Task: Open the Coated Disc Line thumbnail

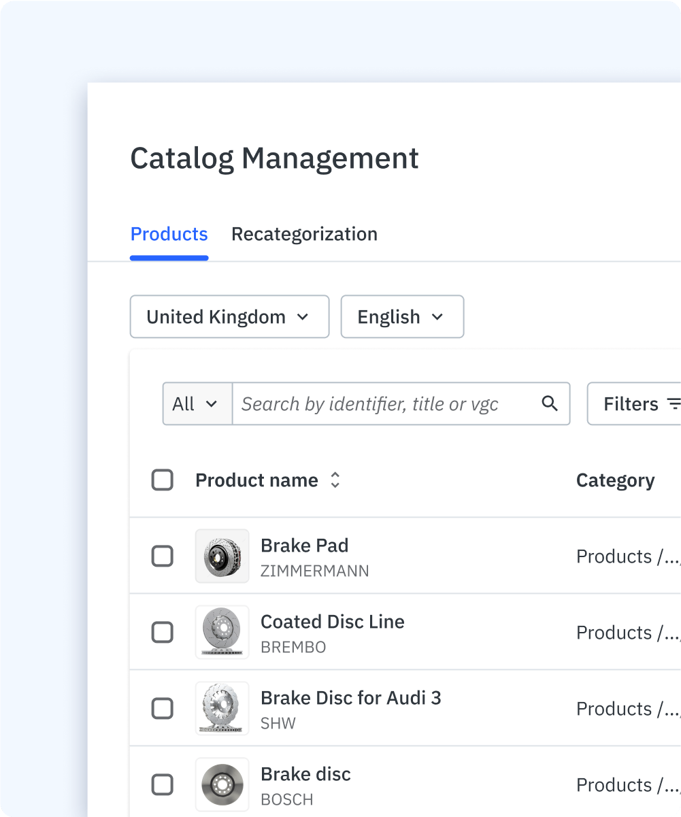Action: [222, 633]
